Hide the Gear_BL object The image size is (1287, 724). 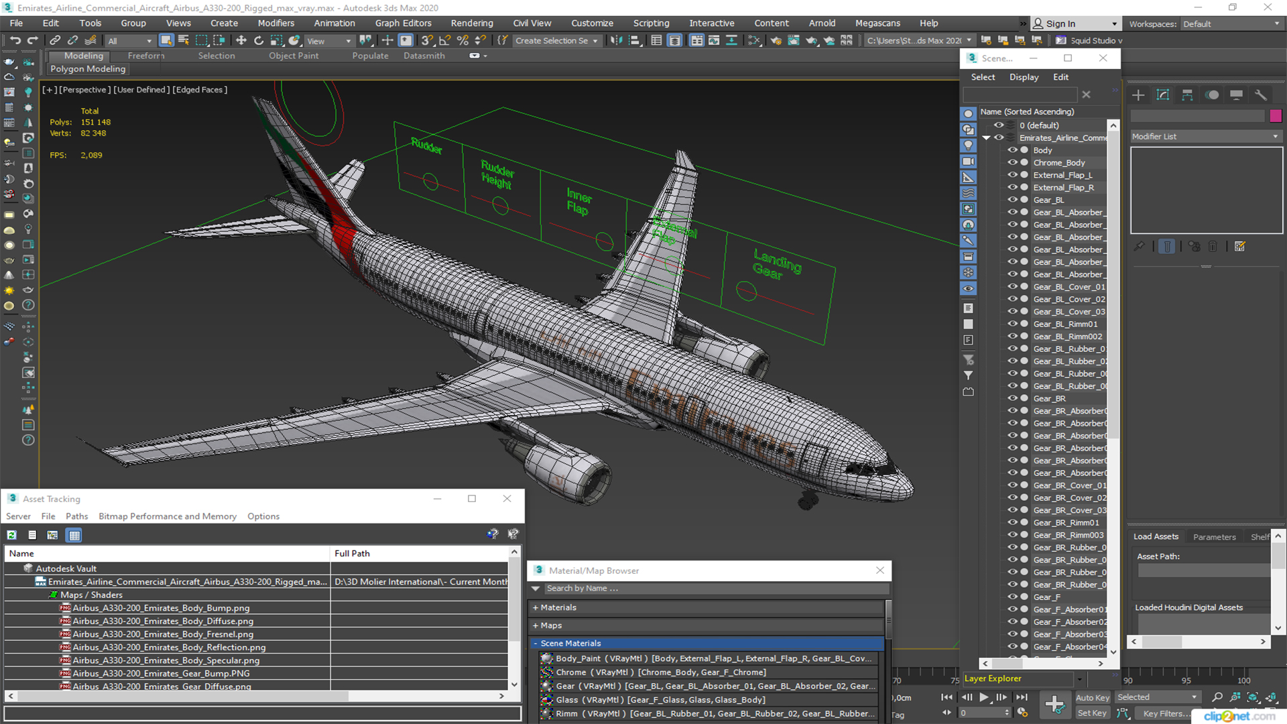coord(1012,200)
